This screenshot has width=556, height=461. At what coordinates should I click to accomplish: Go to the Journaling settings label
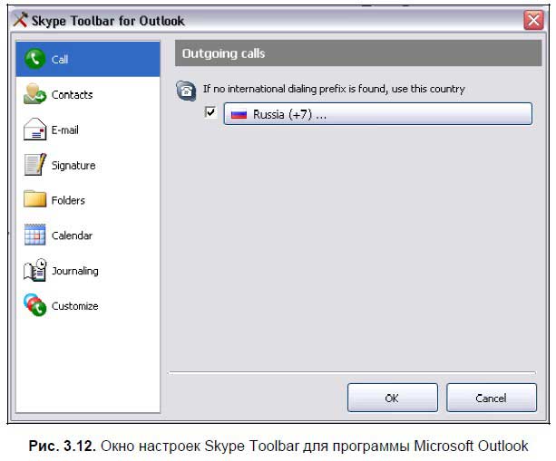tap(75, 271)
